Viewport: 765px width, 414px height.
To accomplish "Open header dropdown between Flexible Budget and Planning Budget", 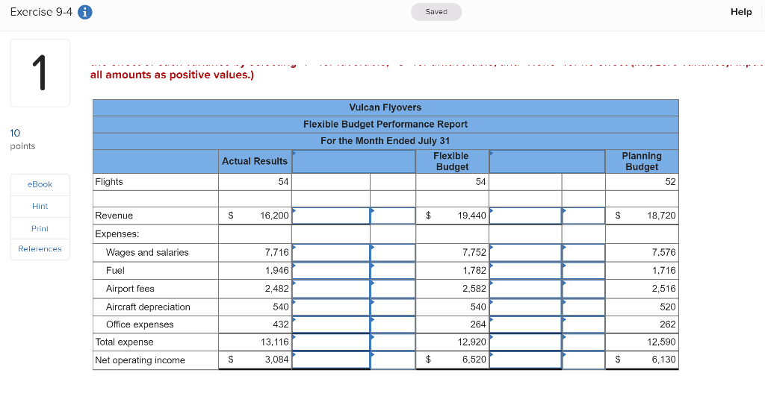I will point(547,161).
